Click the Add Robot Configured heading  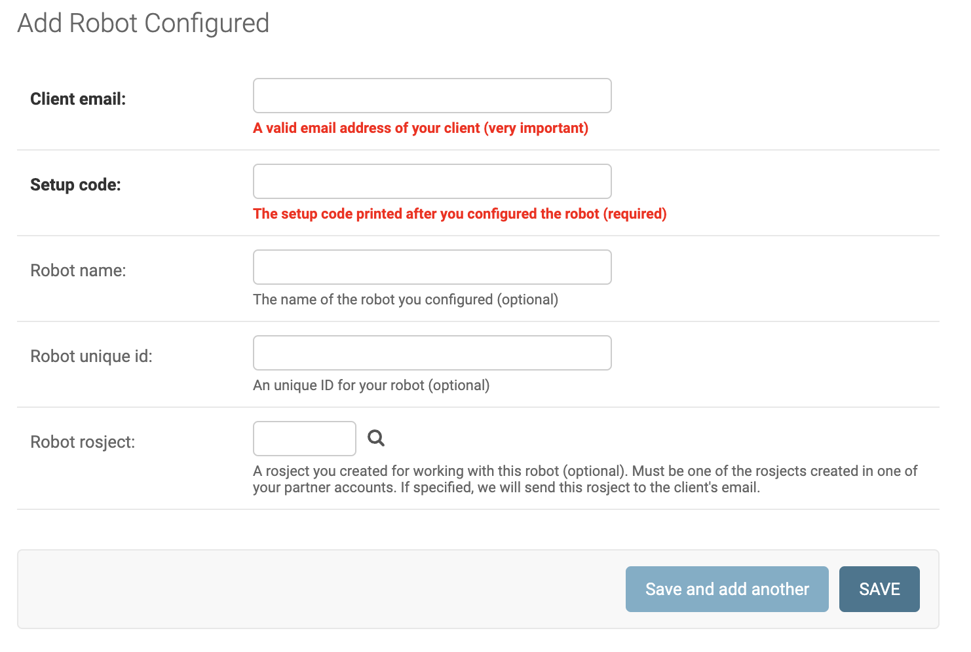143,24
